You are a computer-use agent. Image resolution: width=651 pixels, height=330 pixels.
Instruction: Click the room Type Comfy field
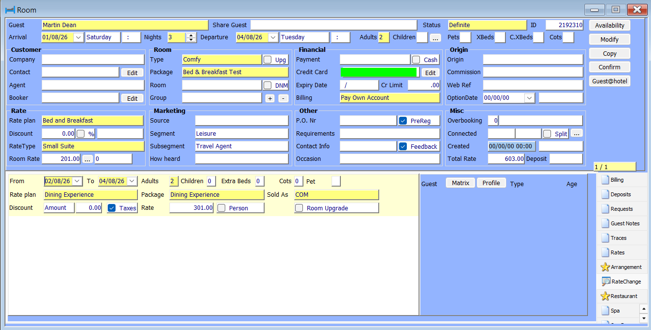[x=222, y=60]
